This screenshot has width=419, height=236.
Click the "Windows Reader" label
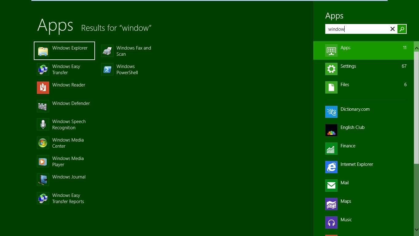tap(69, 85)
